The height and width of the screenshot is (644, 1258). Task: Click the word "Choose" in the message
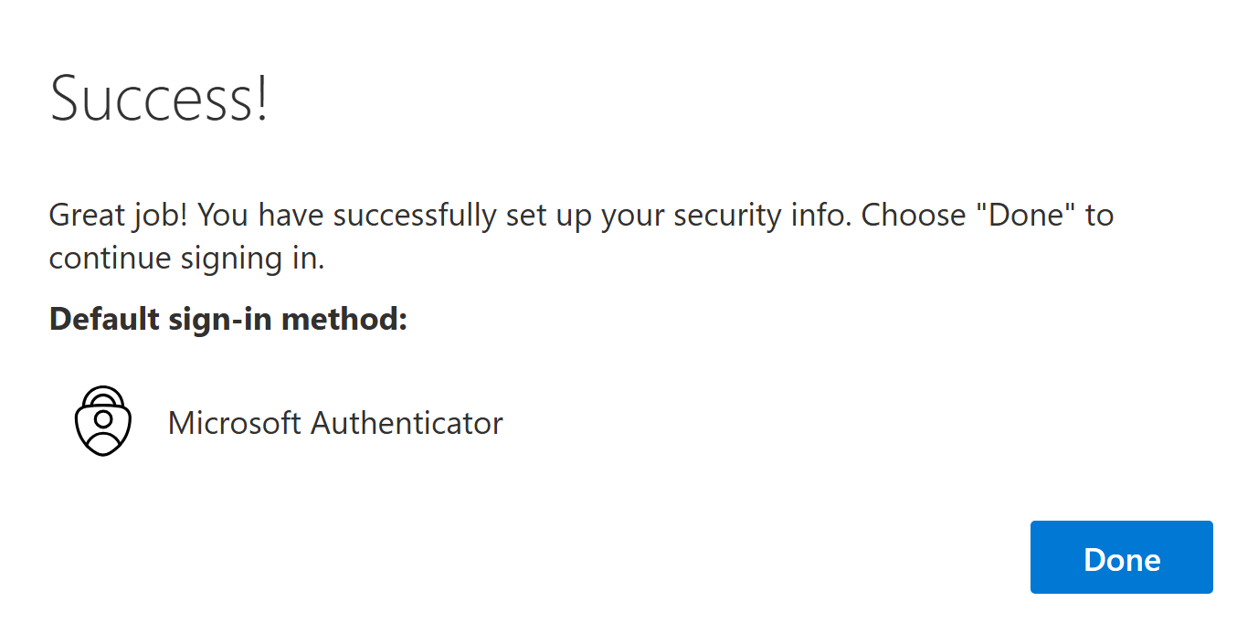coord(923,216)
